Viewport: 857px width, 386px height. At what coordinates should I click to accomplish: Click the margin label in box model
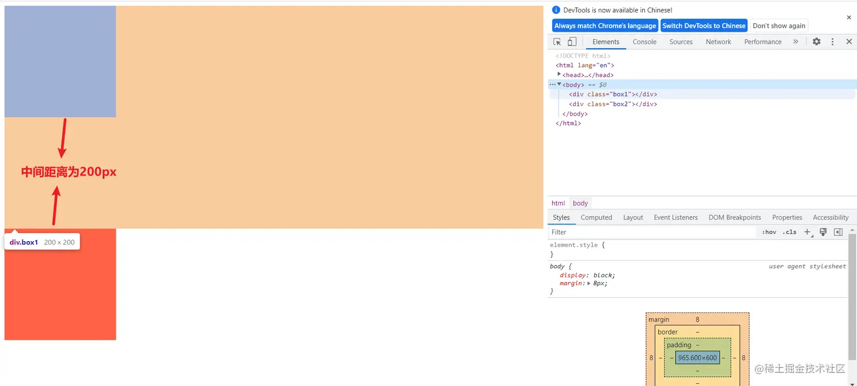tap(659, 320)
